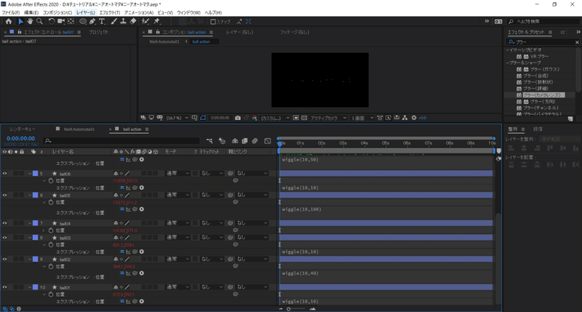The image size is (582, 312).
Task: Click the NieR:Automata01 breadcrumb in the viewer
Action: tap(164, 41)
